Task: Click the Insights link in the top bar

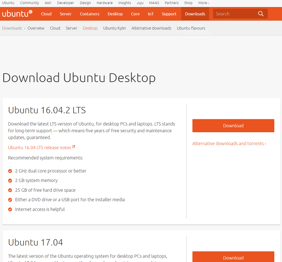Action: [x=124, y=3]
